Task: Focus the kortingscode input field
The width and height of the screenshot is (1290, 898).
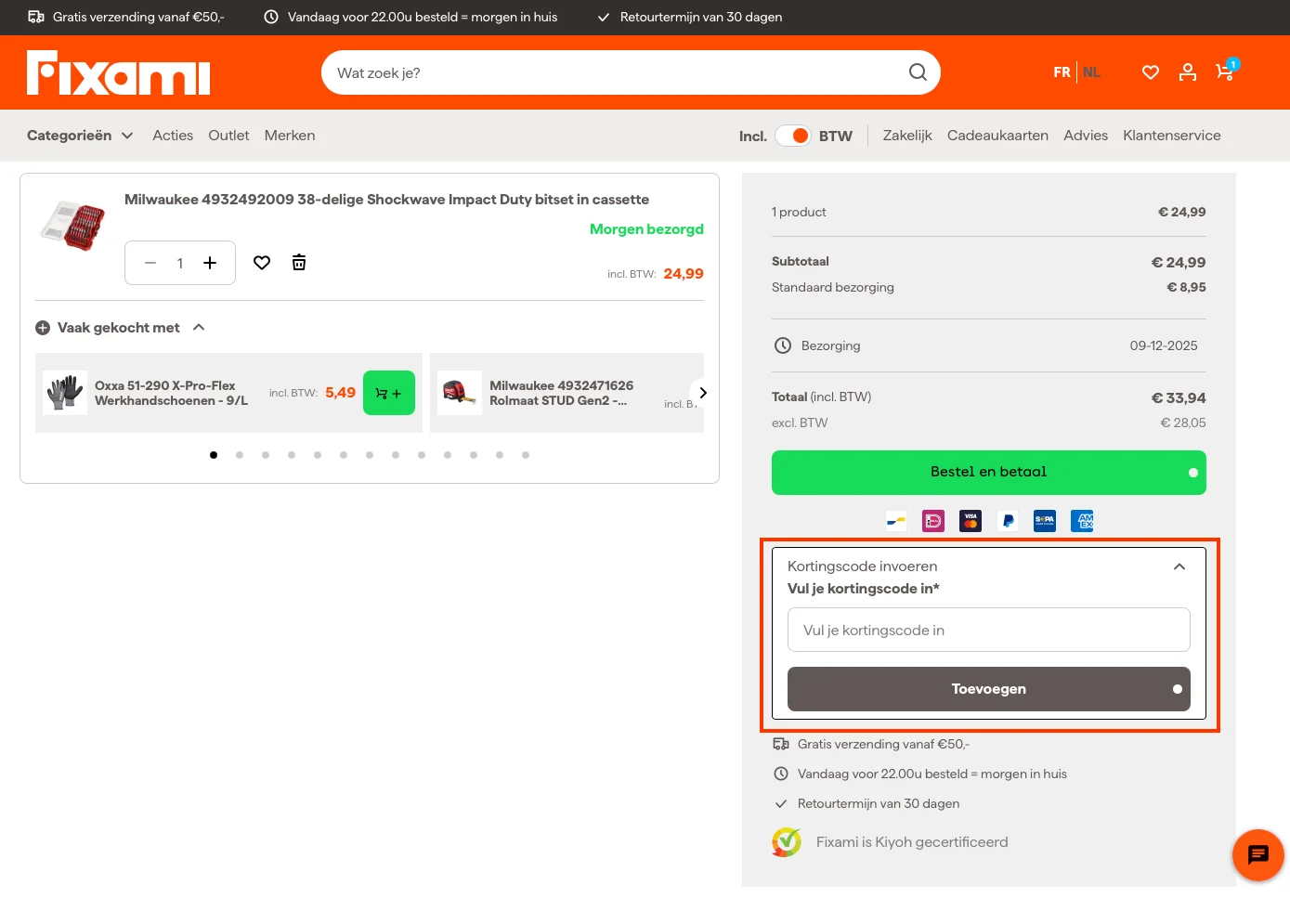Action: [988, 630]
